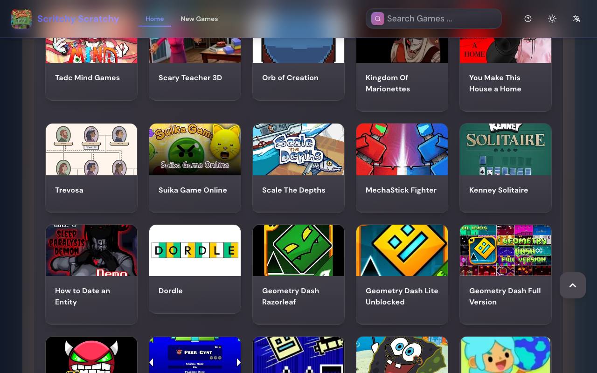Click the Scritchy Scratchy site title
This screenshot has height=373, width=597.
click(x=78, y=19)
